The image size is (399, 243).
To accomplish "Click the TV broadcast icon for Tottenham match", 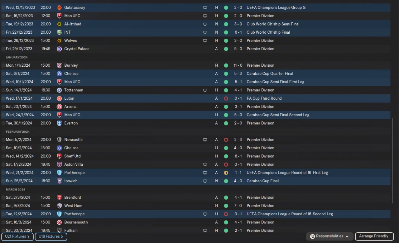I will (205, 90).
